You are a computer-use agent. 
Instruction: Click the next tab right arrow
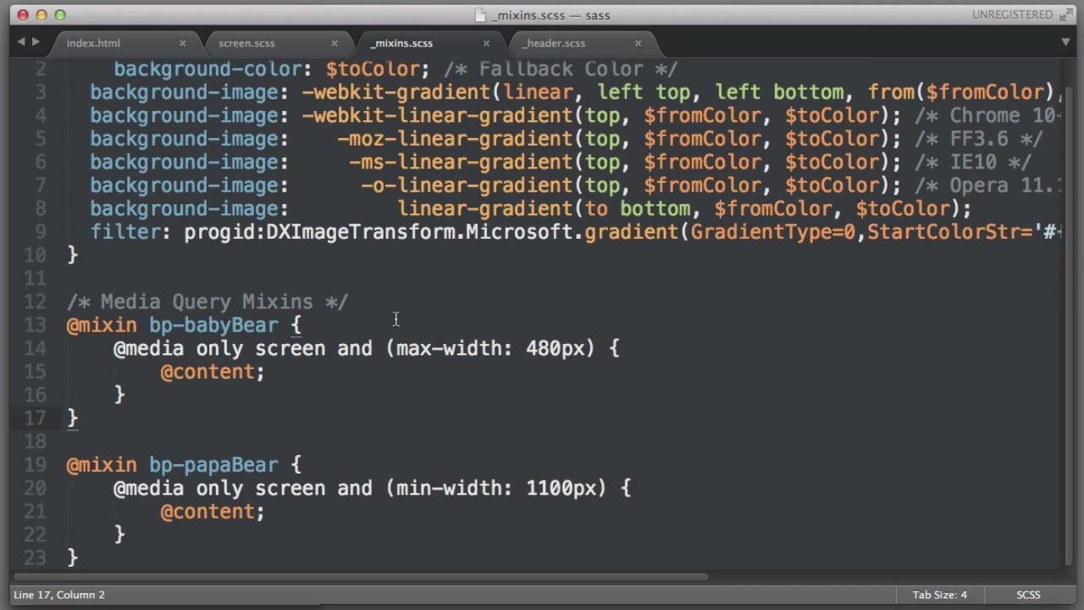[36, 42]
